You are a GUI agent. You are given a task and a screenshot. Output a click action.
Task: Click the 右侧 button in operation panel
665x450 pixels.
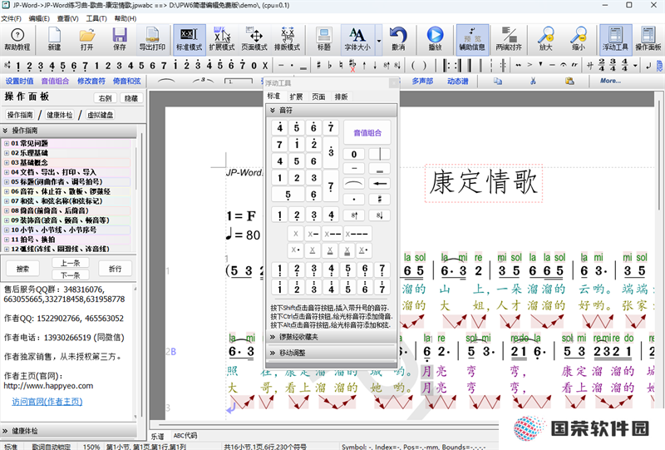(x=106, y=98)
